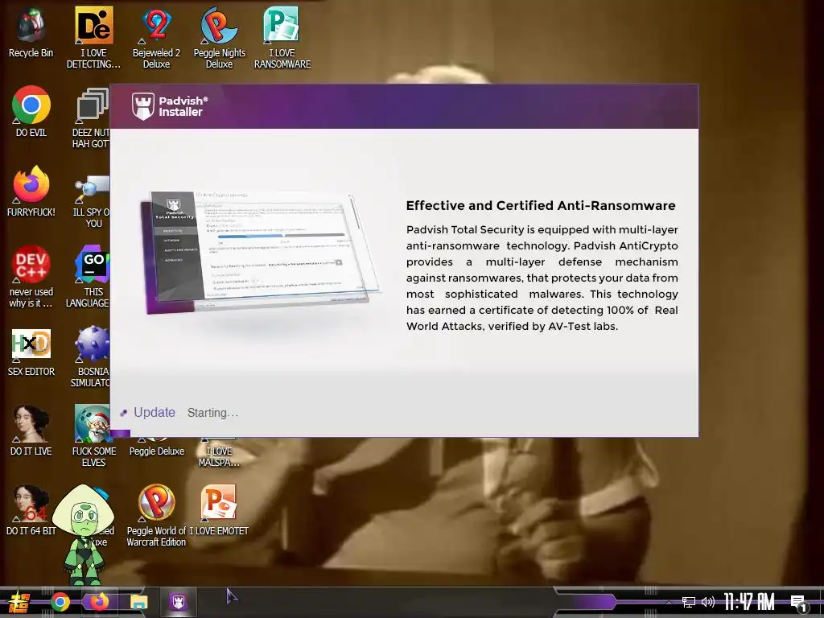Screen dimensions: 824x618
Task: Click the Padvish Installer title text
Action: click(x=183, y=106)
